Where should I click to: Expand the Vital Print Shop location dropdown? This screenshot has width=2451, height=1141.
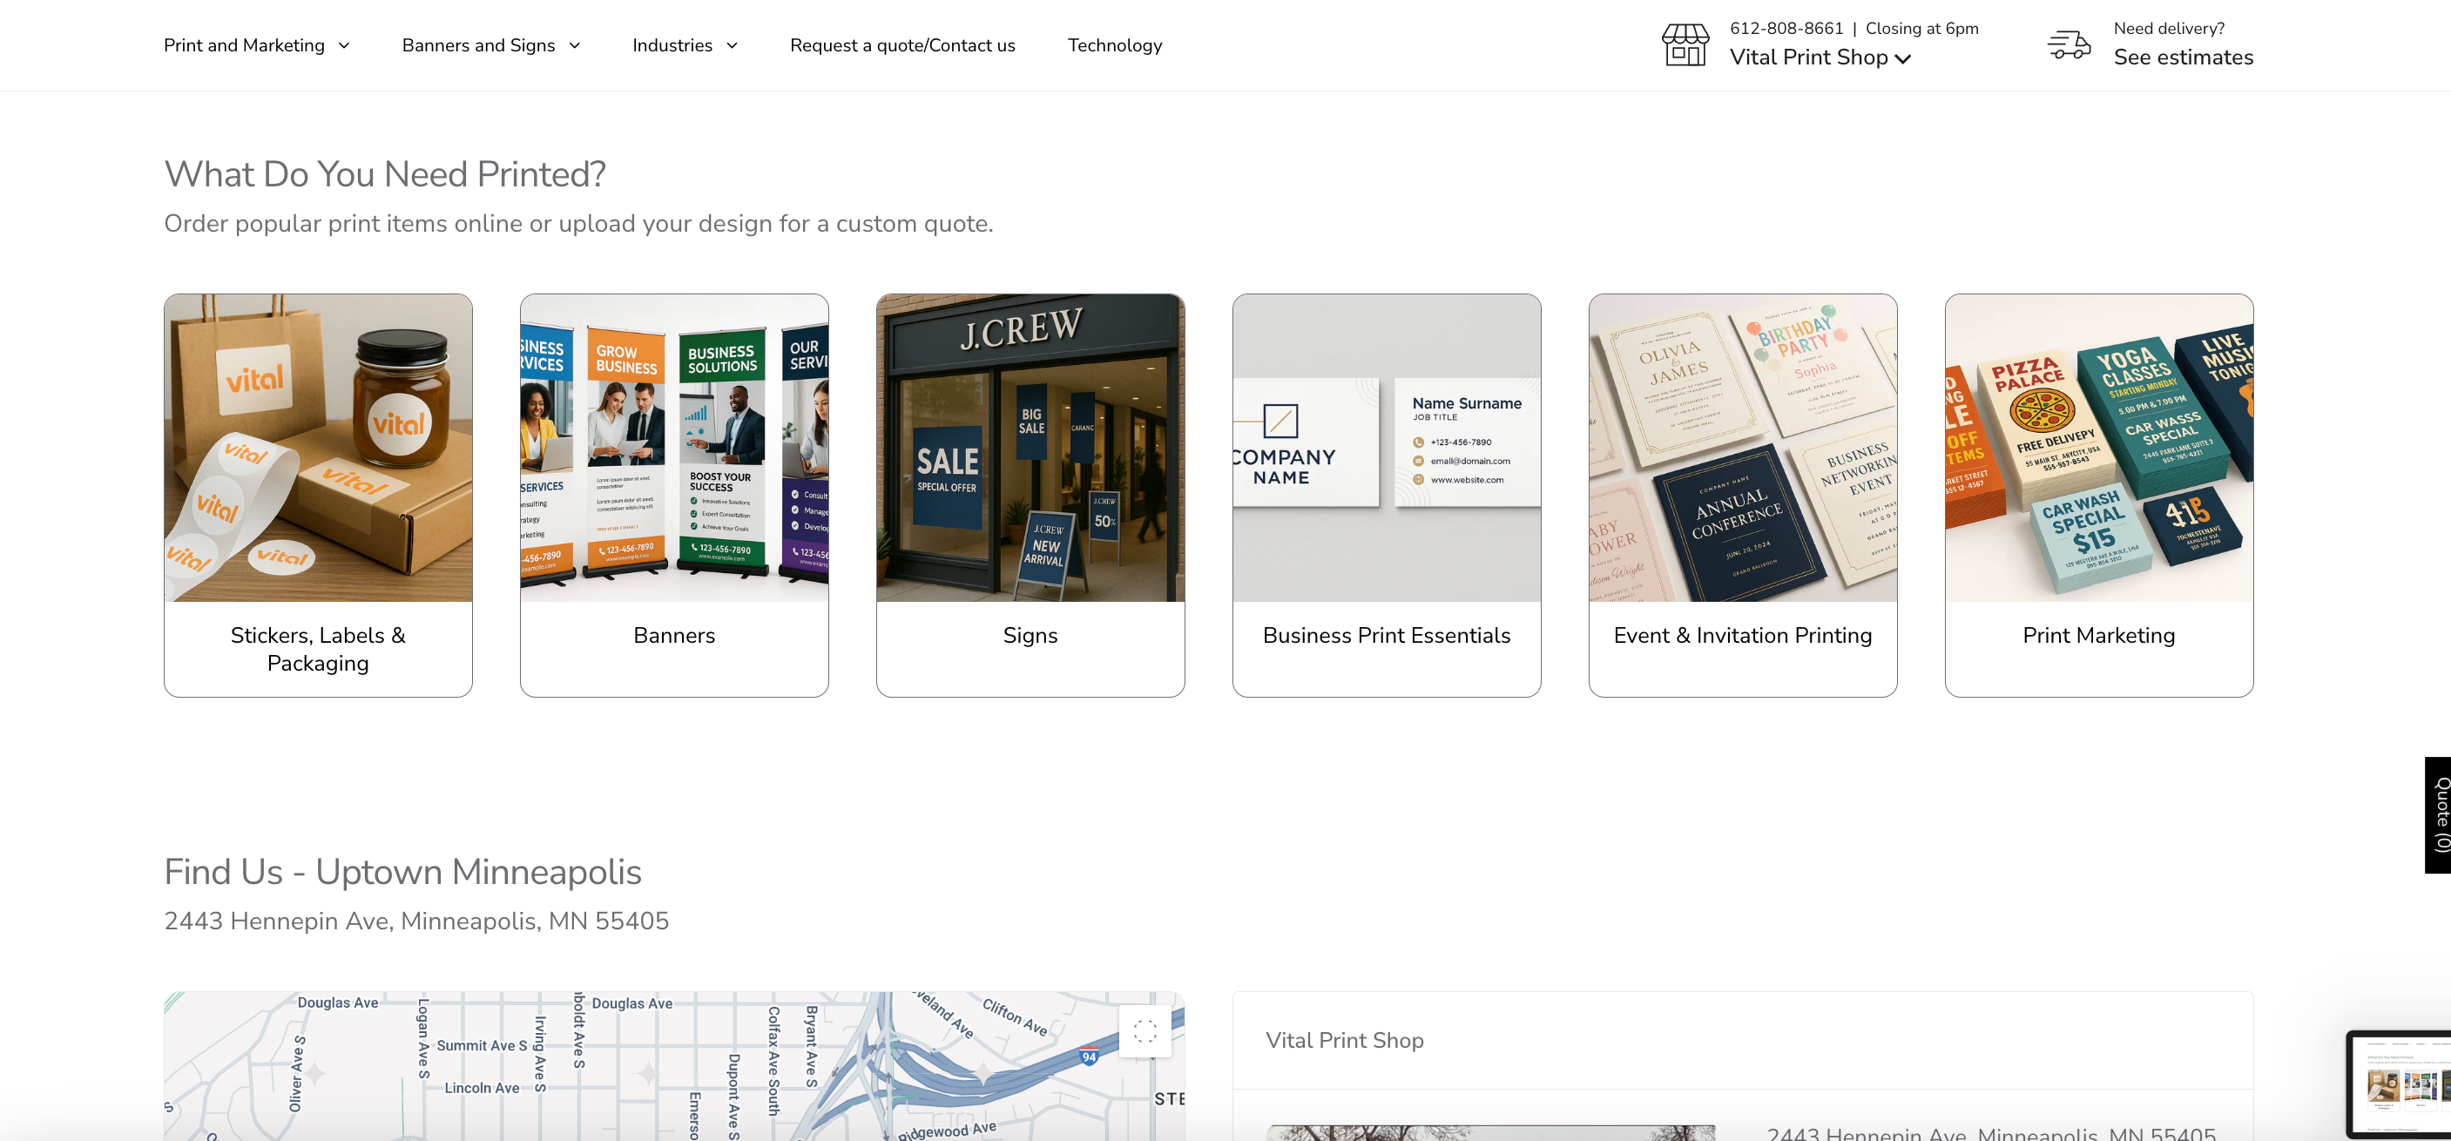click(x=1820, y=58)
